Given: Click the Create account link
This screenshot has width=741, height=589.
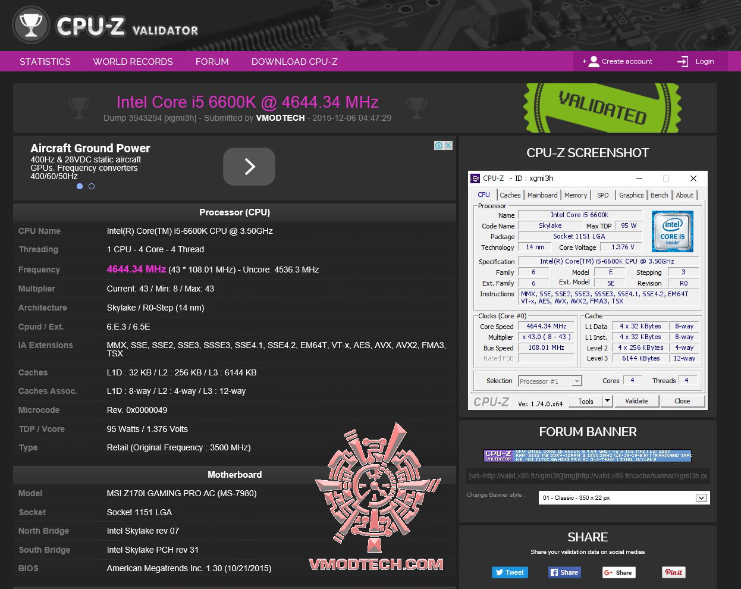Looking at the screenshot, I should point(627,61).
